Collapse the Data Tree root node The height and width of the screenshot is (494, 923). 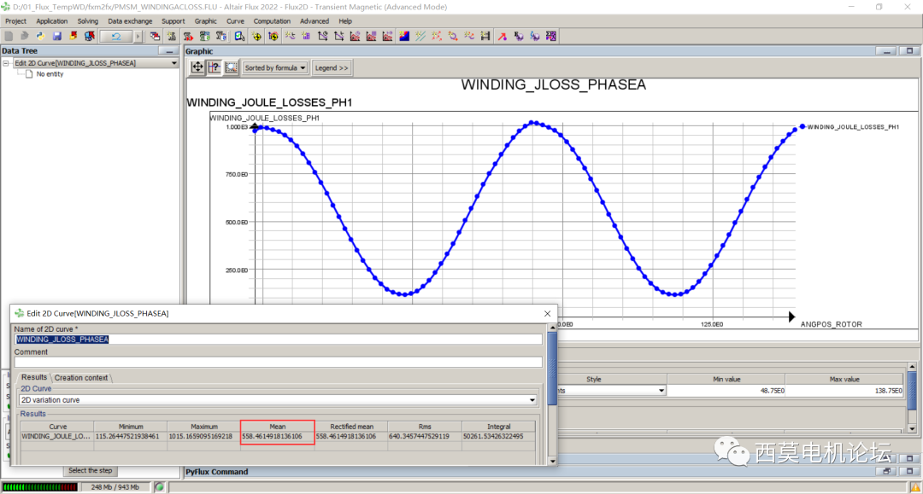point(6,63)
